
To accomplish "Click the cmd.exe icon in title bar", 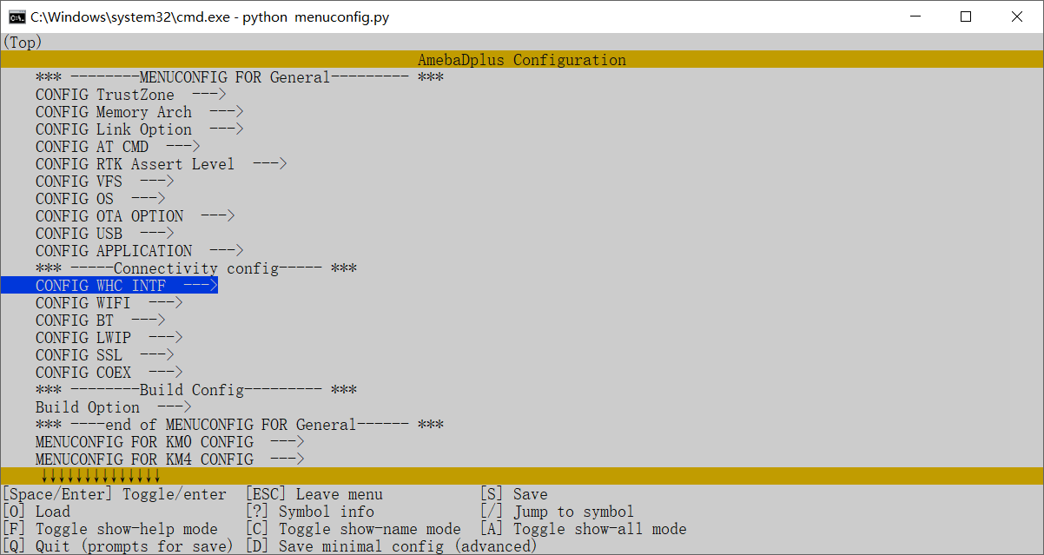I will (x=17, y=17).
